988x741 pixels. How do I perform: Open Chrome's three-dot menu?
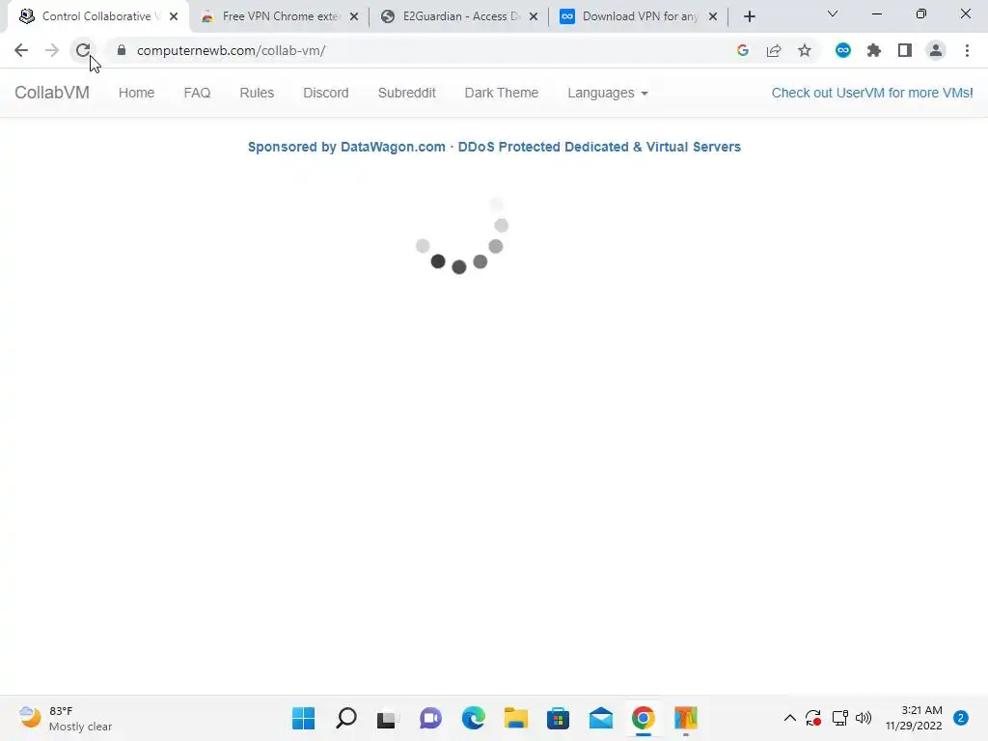(967, 50)
